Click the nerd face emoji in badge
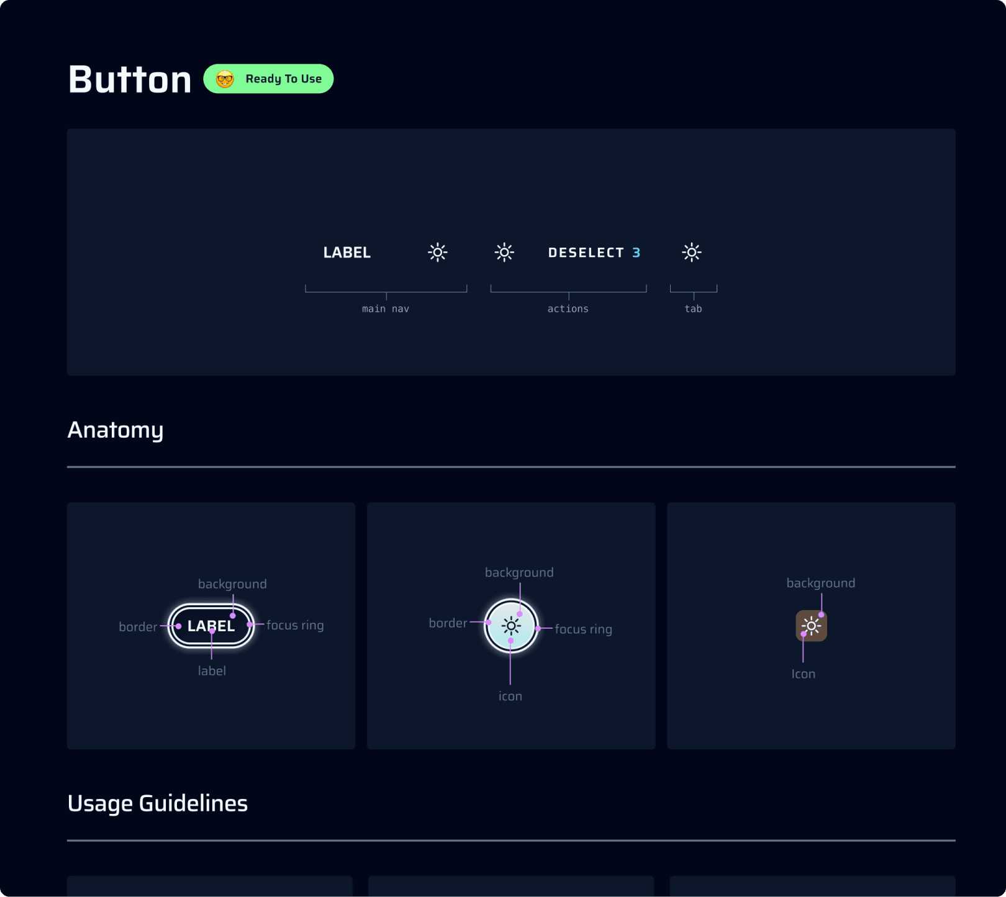 (225, 79)
